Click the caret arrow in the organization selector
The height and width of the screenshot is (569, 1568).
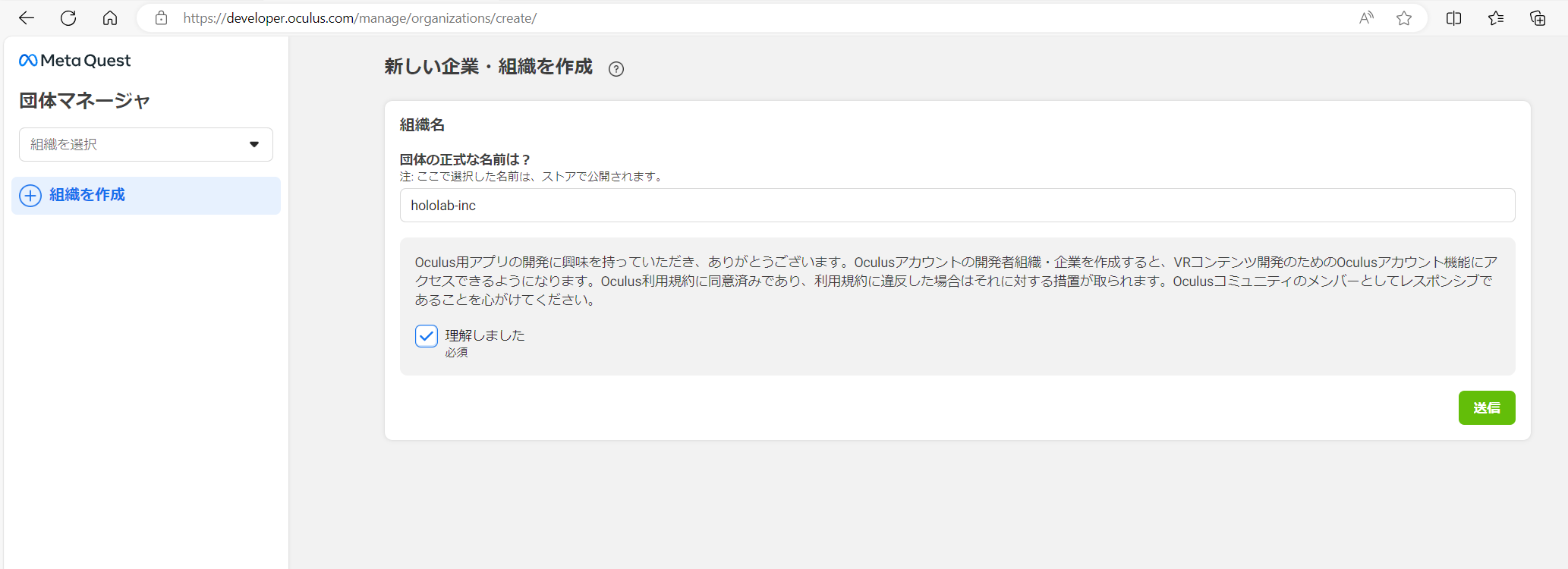tap(254, 144)
